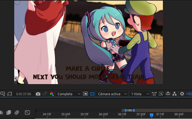Toggle pixel aspect ratio correction
The height and width of the screenshot is (119, 192).
pos(154,94)
